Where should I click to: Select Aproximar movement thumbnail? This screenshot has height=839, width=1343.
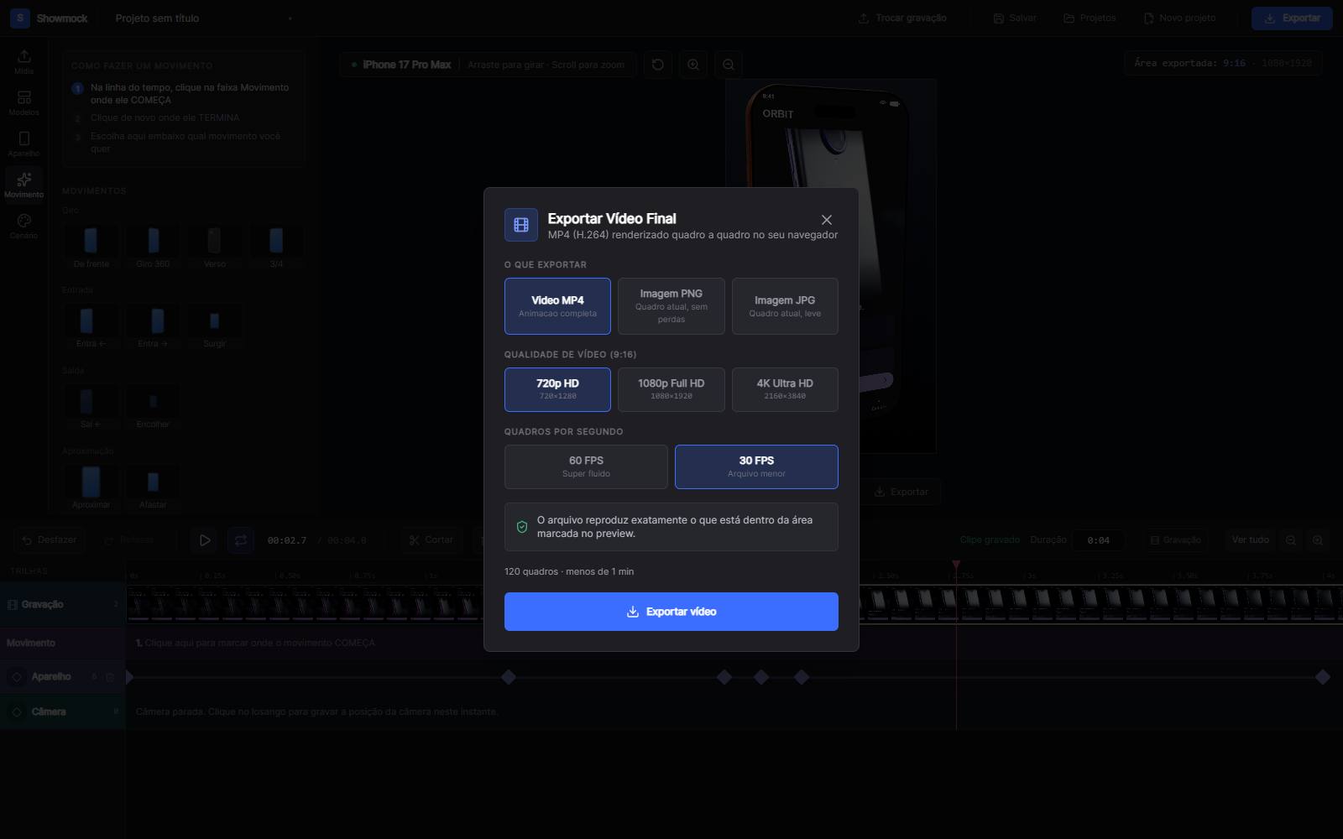91,487
